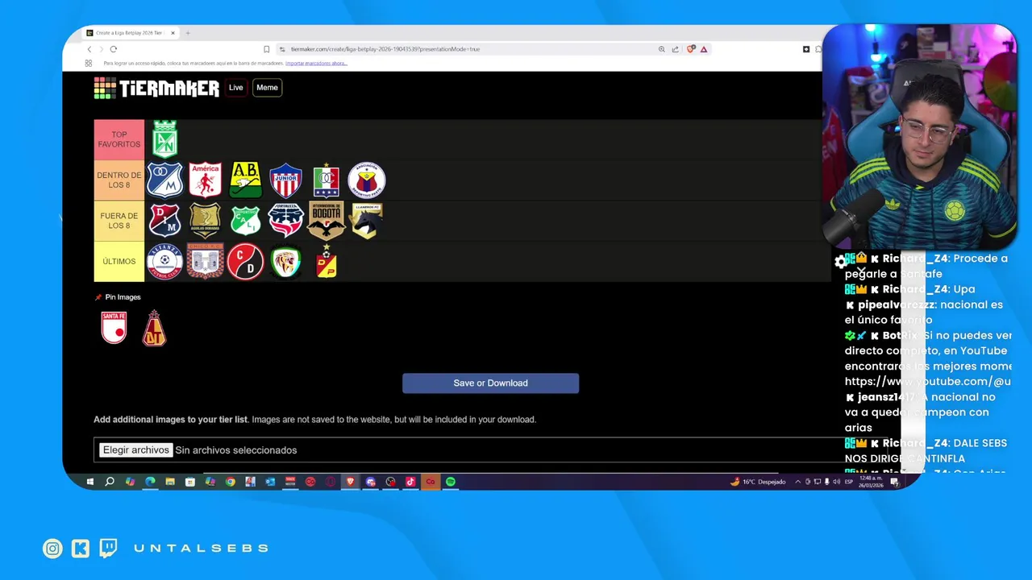Choose the Llaneros FC horse crest

pyautogui.click(x=366, y=221)
